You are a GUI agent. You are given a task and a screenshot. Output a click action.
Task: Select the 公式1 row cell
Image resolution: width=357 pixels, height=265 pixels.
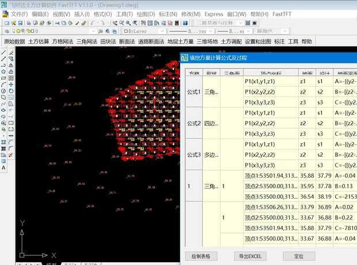point(193,92)
